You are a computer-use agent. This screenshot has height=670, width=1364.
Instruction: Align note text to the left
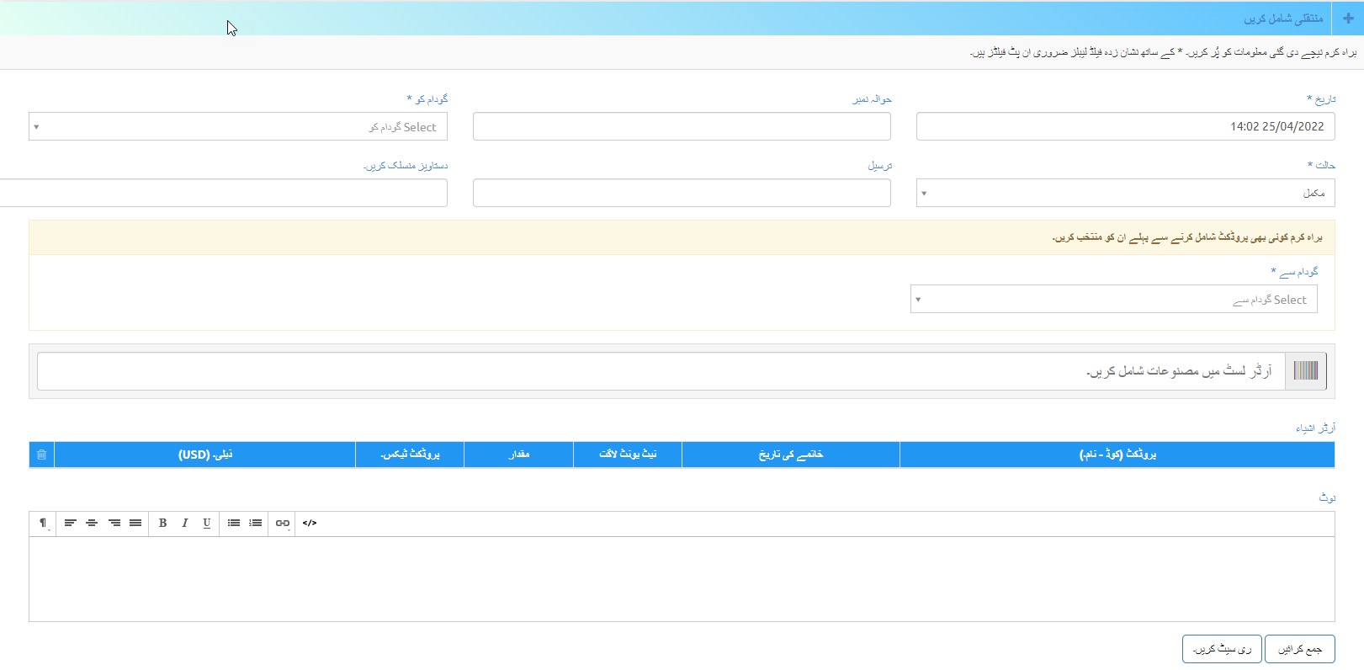pyautogui.click(x=70, y=524)
